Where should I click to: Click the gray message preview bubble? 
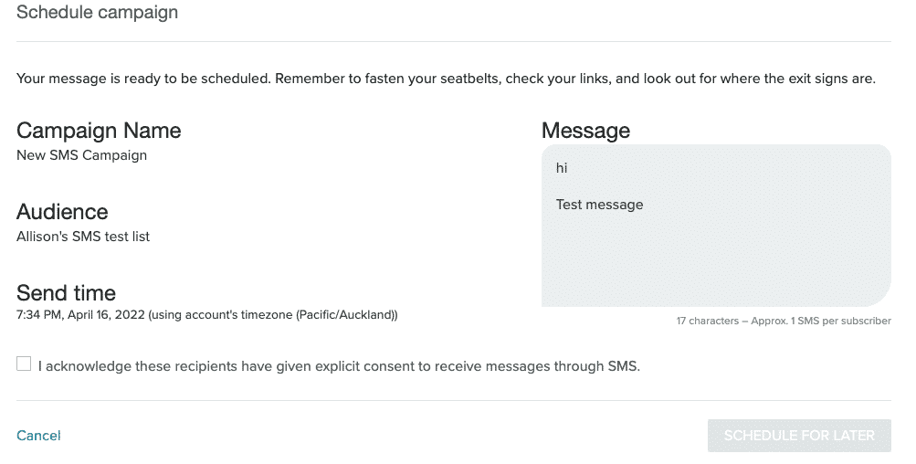pyautogui.click(x=715, y=265)
